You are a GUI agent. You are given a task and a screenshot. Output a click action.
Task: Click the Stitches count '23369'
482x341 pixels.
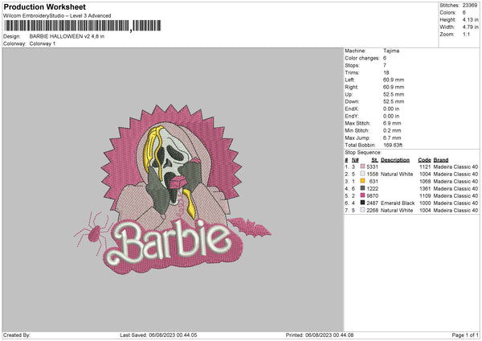click(x=470, y=6)
